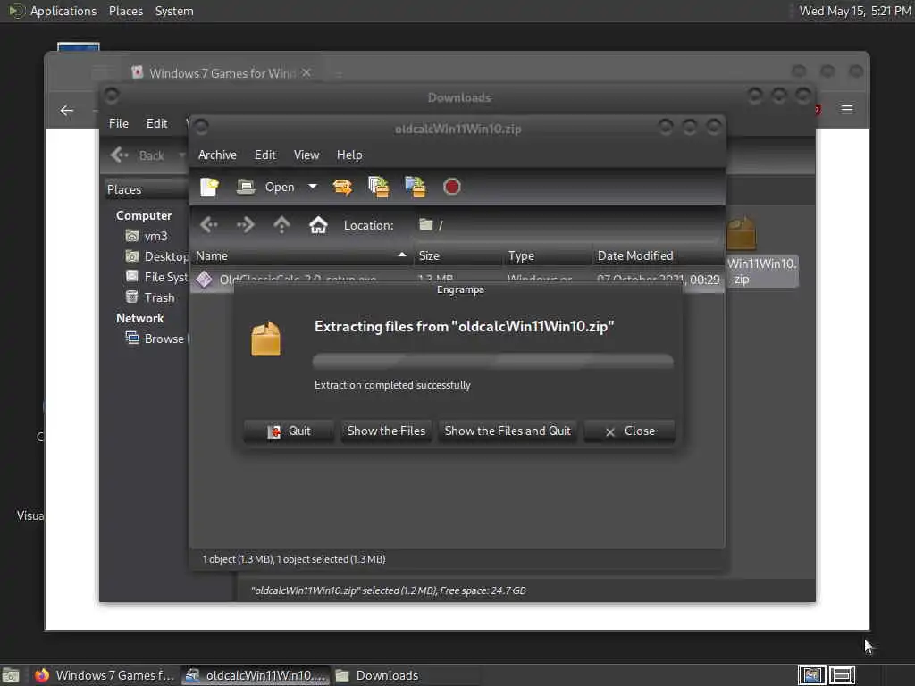
Task: Close the Windows 7 Games browser tab
Action: (306, 73)
